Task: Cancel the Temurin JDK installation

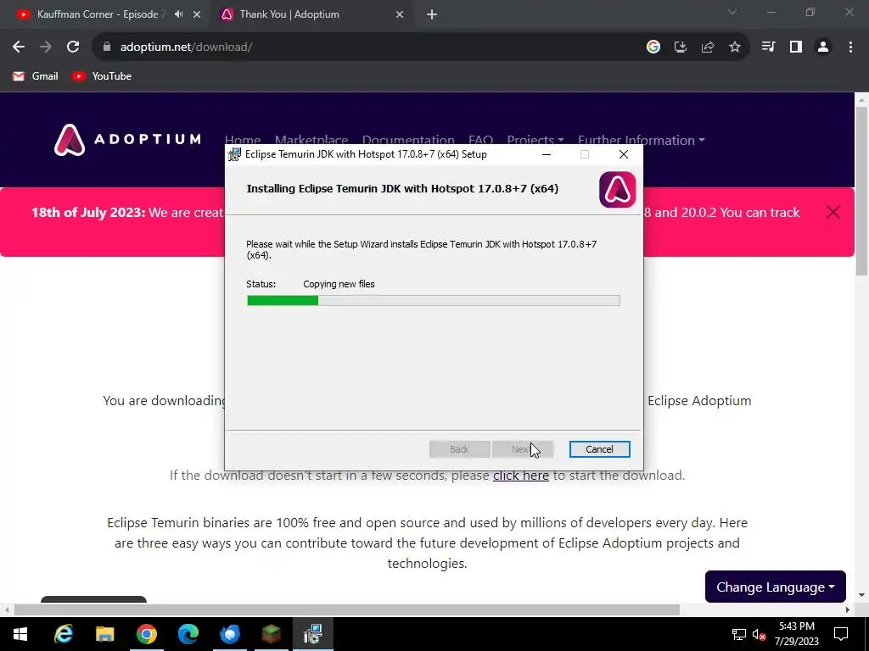Action: [600, 449]
